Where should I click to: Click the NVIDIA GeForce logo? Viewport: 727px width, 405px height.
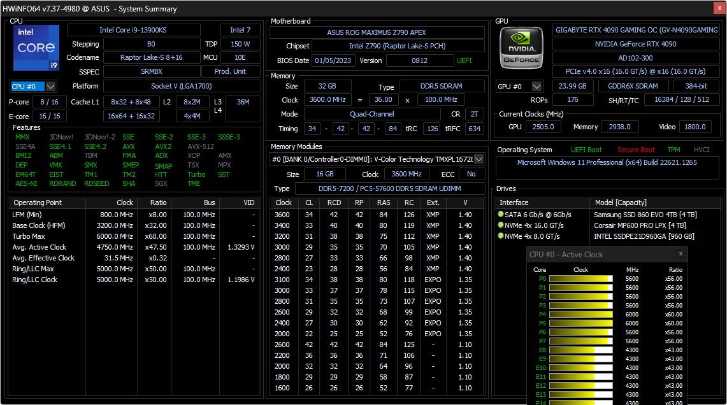click(x=521, y=48)
